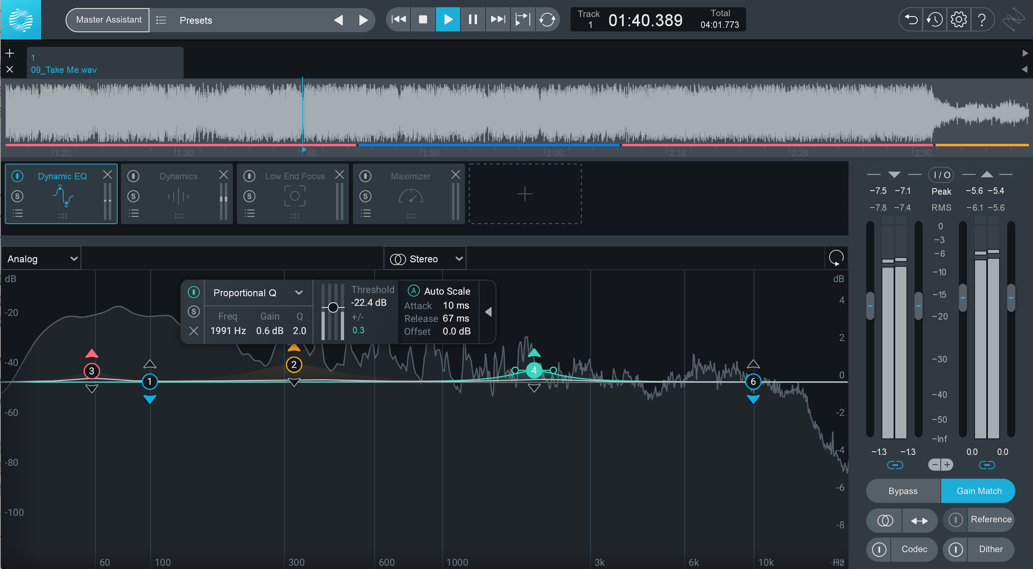Click the iZotope Ozone logo icon

21,19
